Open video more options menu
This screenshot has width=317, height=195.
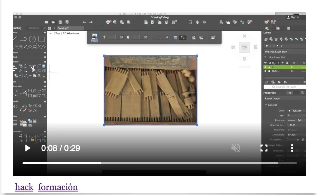[292, 148]
